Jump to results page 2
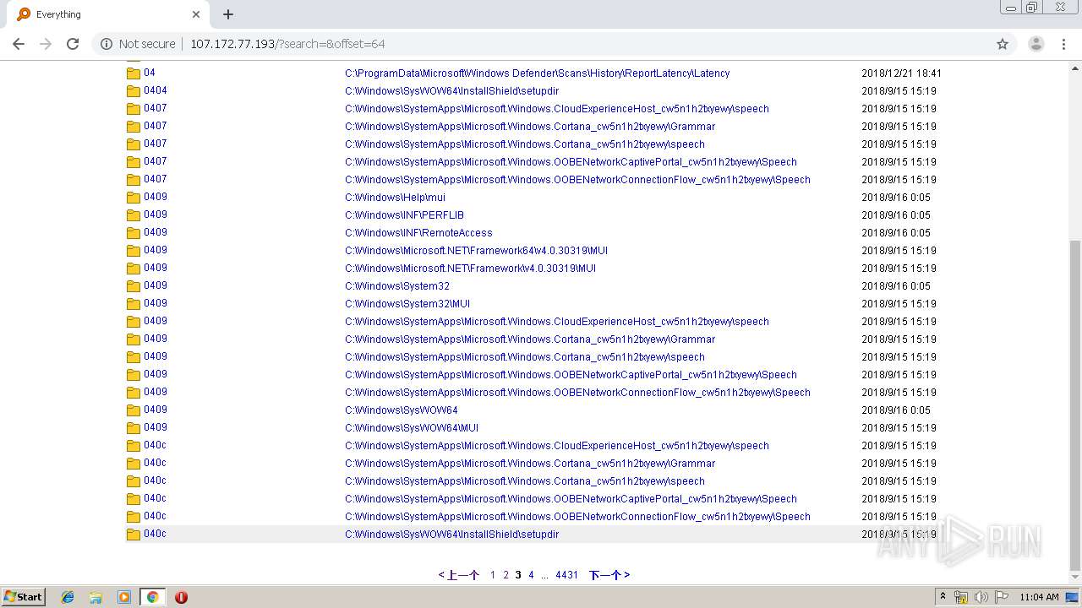The width and height of the screenshot is (1082, 608). point(505,575)
